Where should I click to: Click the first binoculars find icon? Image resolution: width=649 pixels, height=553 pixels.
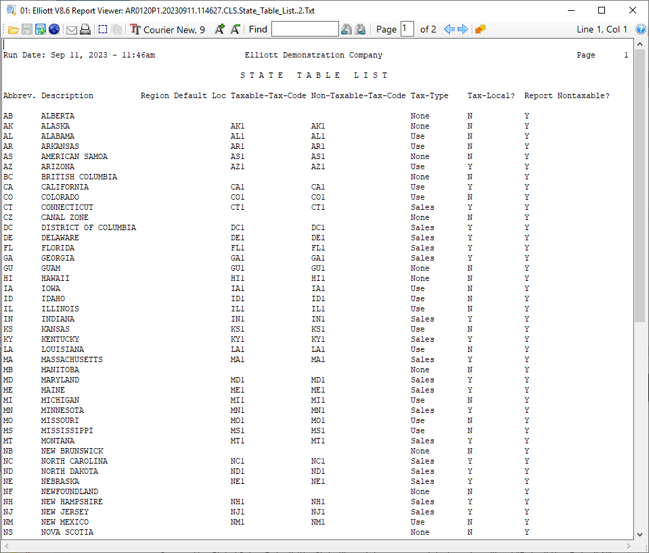click(346, 29)
